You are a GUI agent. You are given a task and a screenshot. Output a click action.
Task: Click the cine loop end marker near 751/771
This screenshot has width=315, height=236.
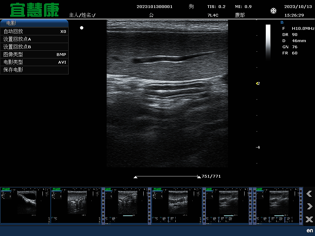click(199, 177)
